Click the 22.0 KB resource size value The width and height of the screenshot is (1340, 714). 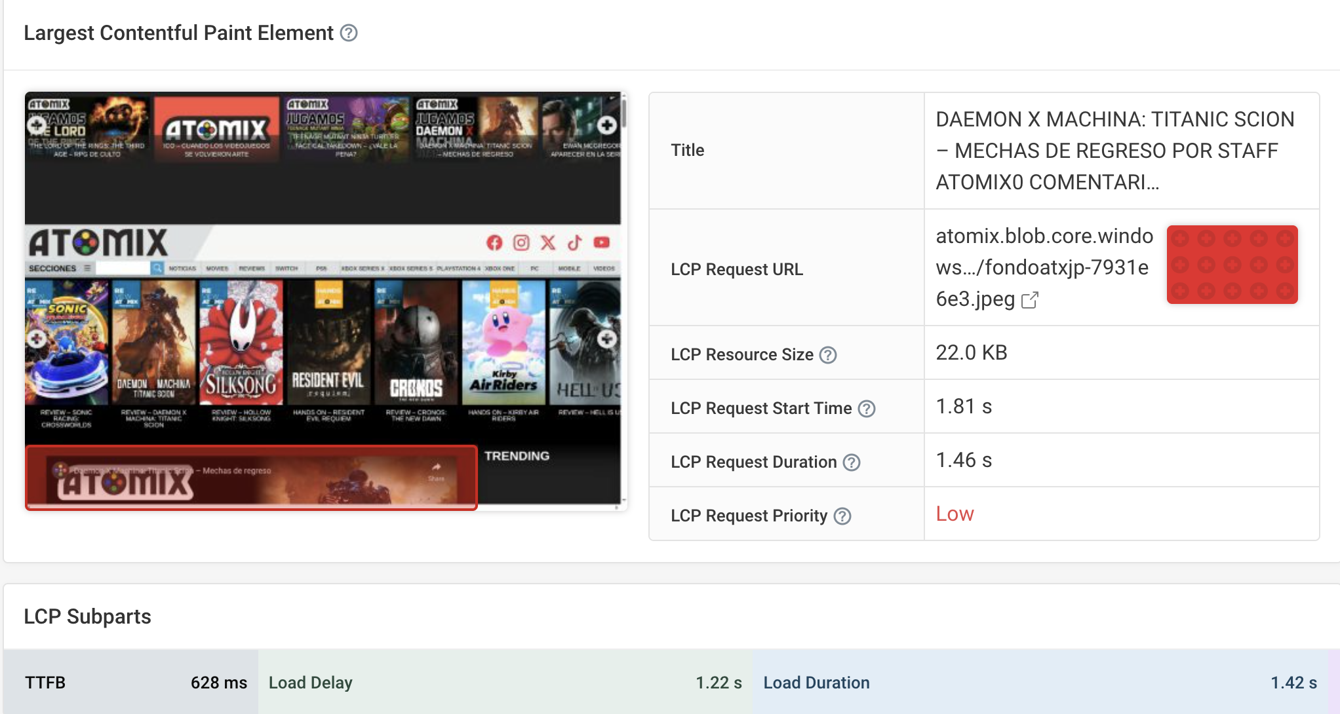pyautogui.click(x=972, y=352)
